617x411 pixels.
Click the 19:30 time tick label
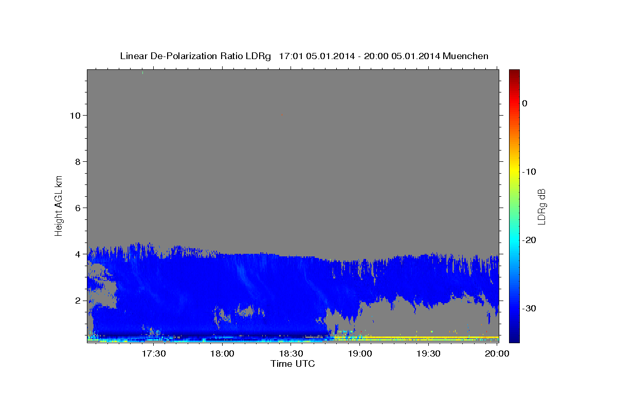click(x=428, y=353)
